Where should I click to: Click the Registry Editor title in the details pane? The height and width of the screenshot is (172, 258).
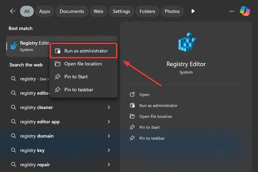(x=186, y=64)
